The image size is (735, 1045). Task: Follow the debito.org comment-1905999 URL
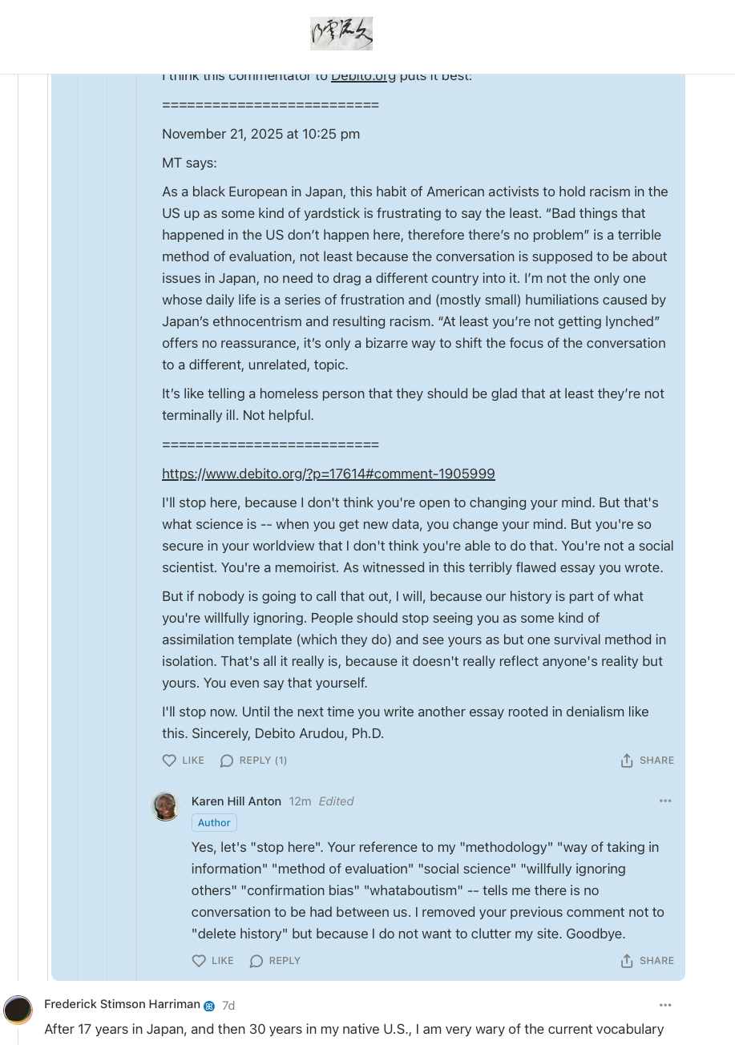pos(328,474)
